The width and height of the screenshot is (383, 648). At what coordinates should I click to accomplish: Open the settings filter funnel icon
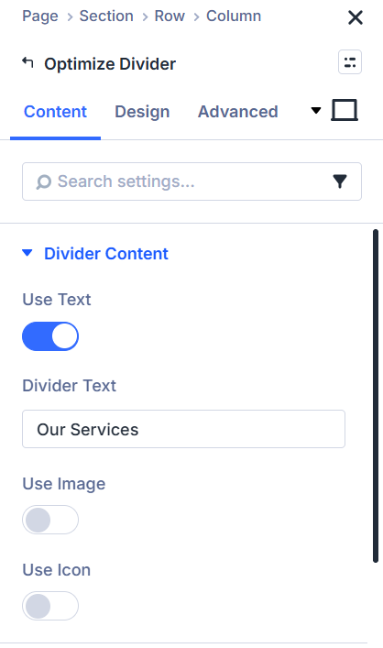coord(340,181)
